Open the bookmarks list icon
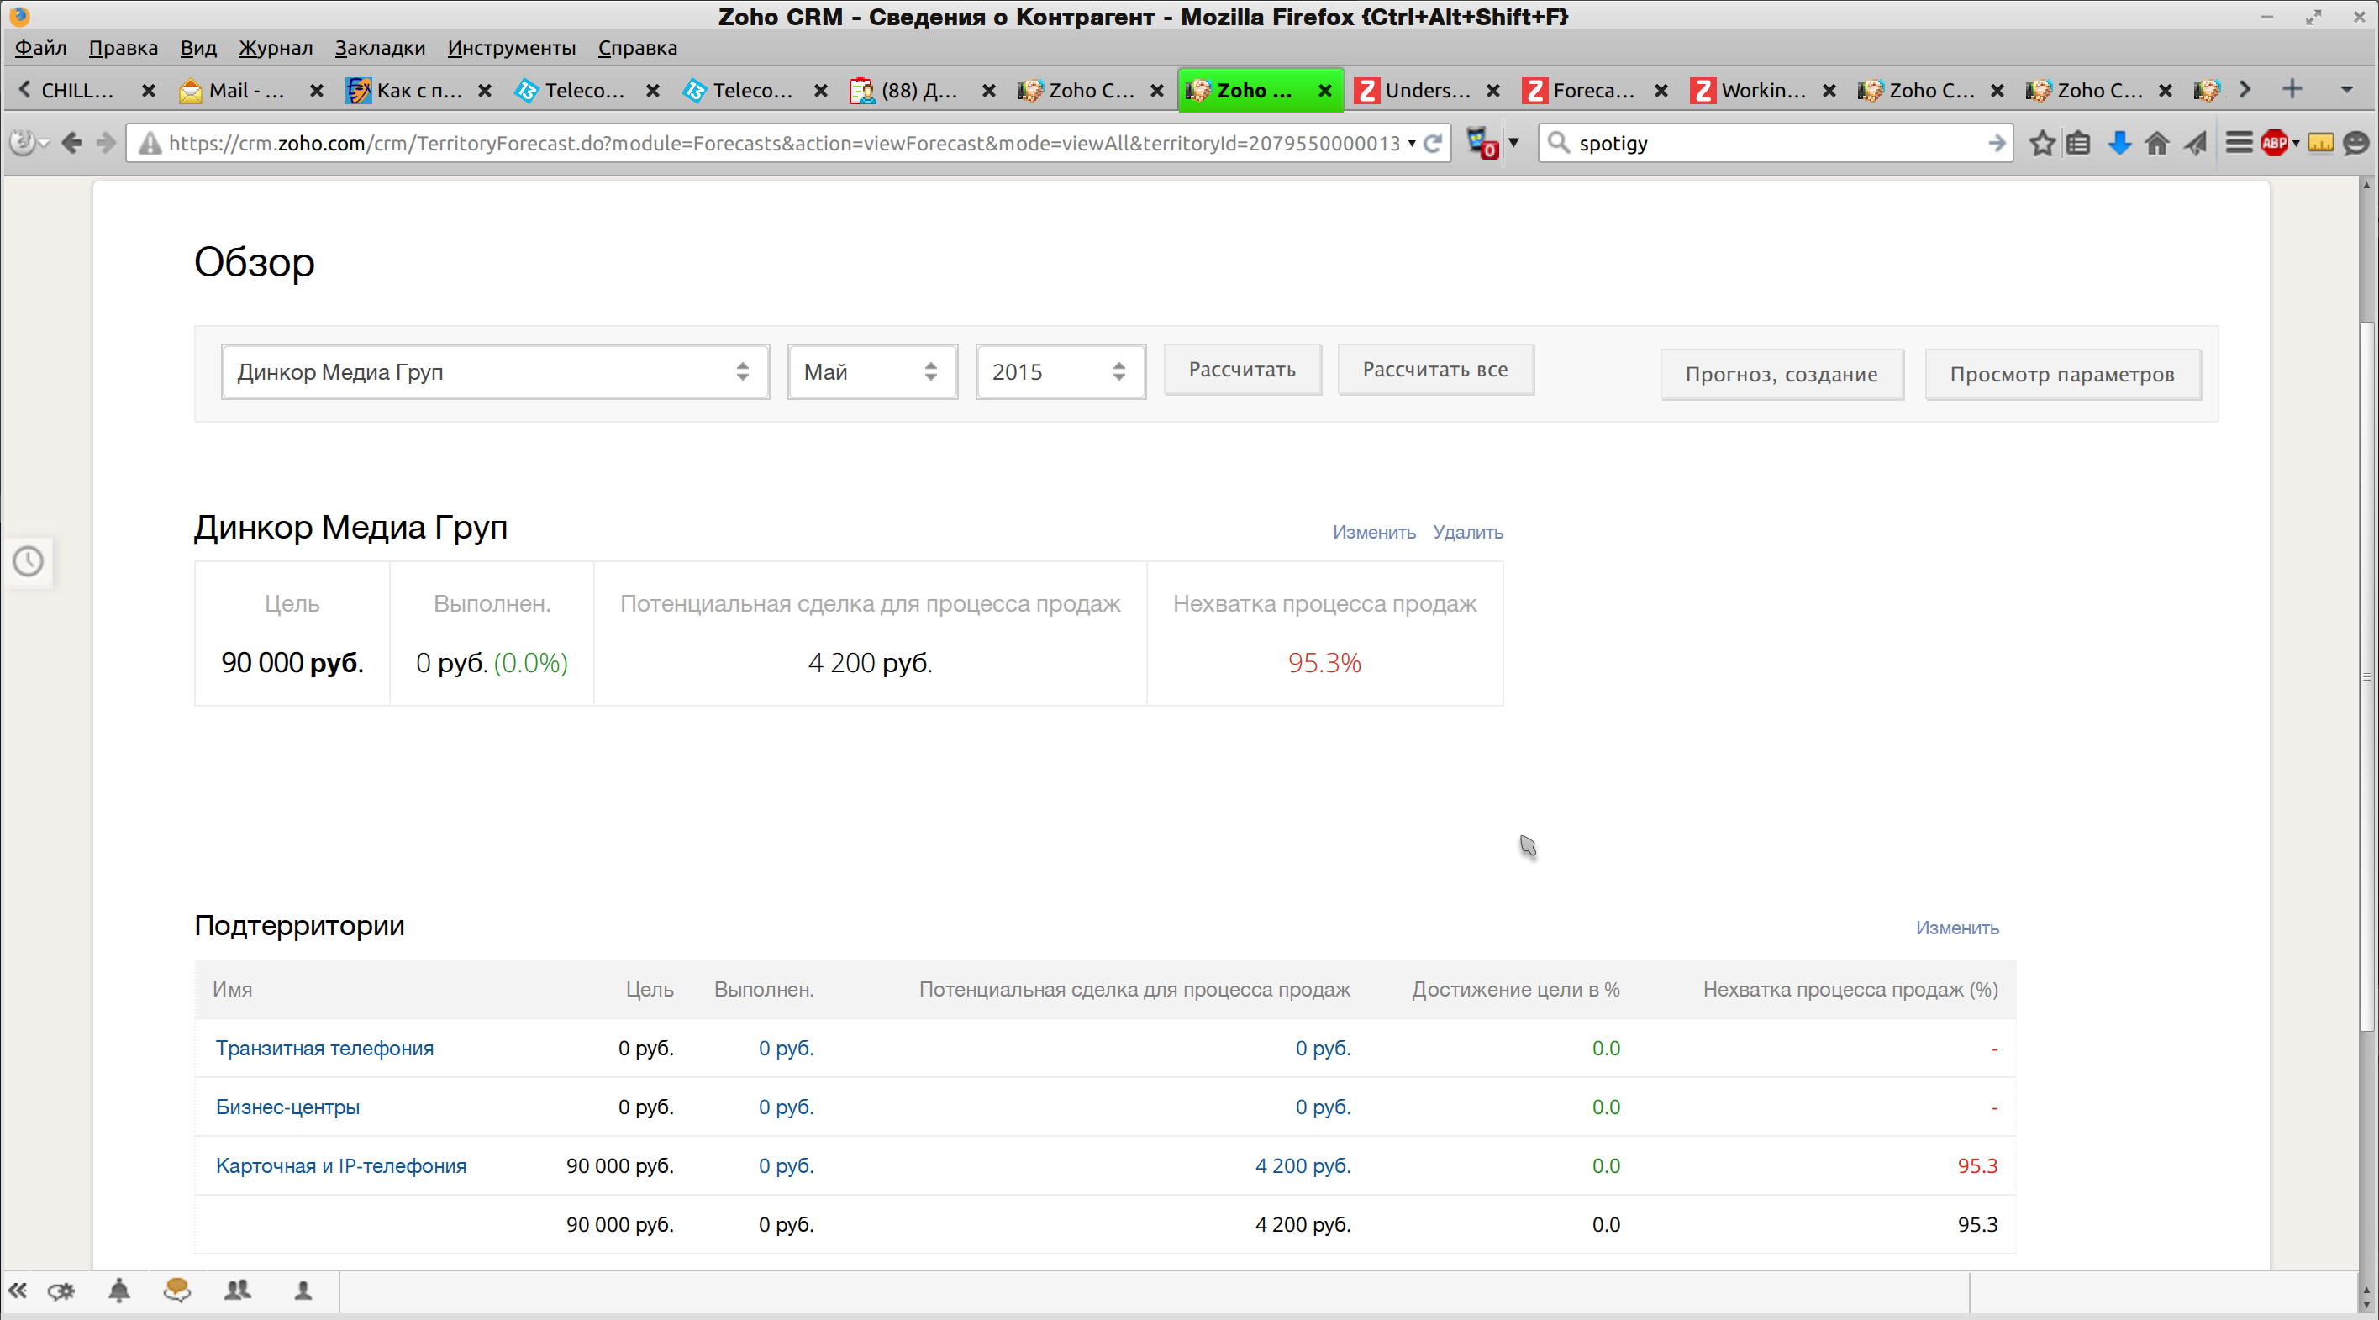Screen dimensions: 2379x1320 coord(2078,143)
